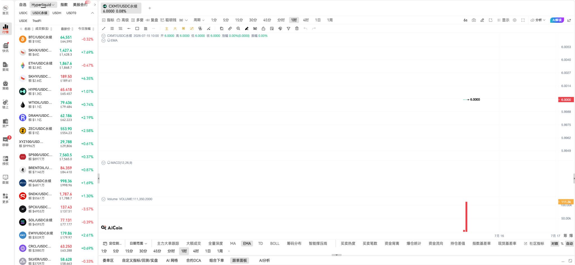This screenshot has height=265, width=575.
Task: Take chart screenshot with camera icon
Action: pyautogui.click(x=474, y=20)
